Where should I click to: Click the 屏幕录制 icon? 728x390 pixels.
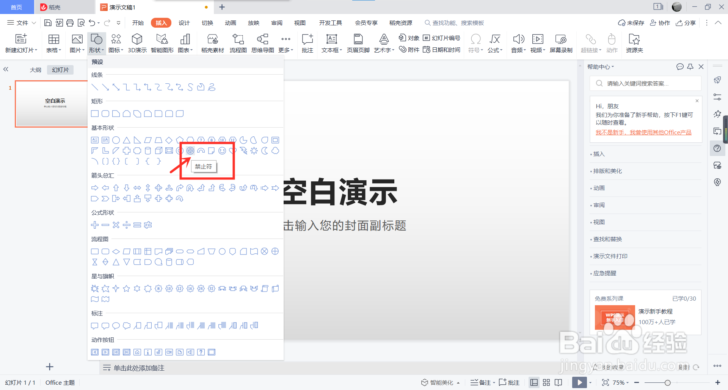(x=561, y=43)
